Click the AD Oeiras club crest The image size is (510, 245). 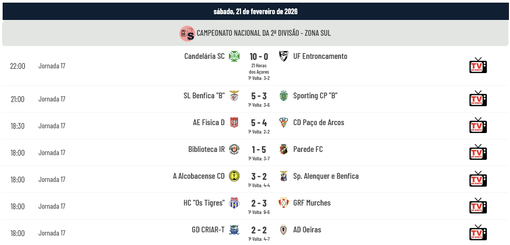coord(284,230)
